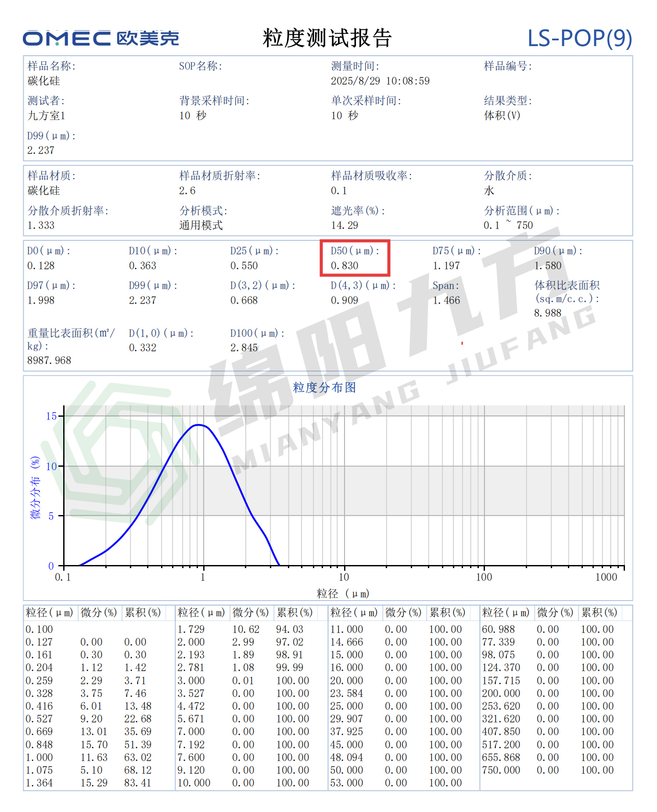Select 0.1 under 样品材质吸收率
The height and width of the screenshot is (812, 657).
339,190
